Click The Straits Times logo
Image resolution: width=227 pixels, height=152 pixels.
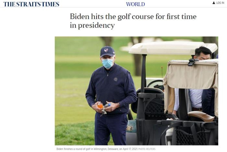[x=31, y=4]
